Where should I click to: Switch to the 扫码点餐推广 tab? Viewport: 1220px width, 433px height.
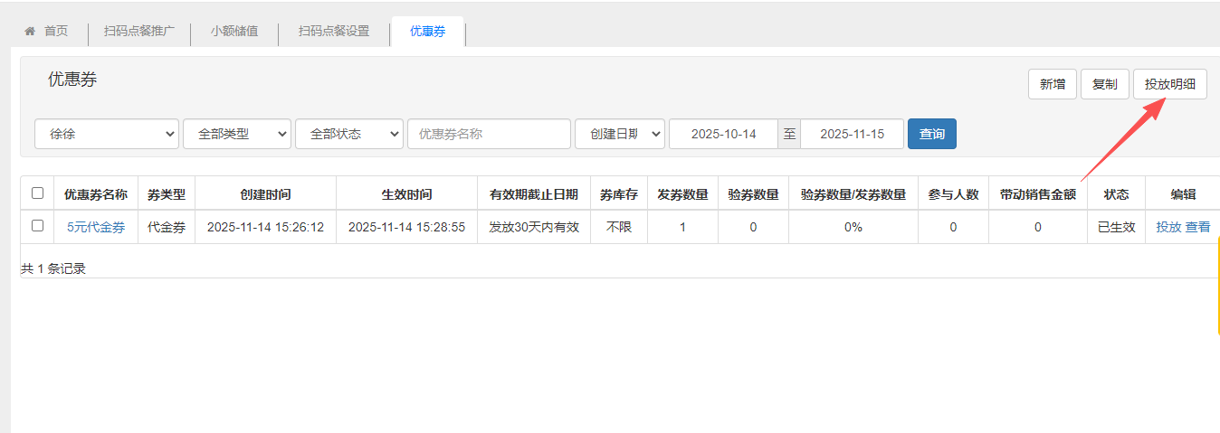(x=139, y=31)
